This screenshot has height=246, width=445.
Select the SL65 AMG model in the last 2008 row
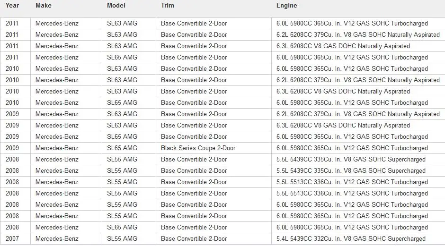click(129, 227)
